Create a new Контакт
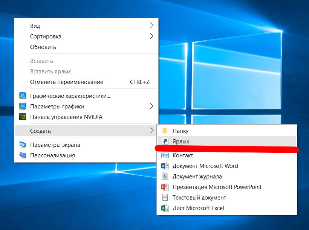The image size is (309, 230). point(227,155)
